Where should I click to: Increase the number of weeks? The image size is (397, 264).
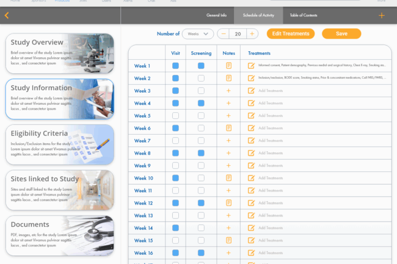click(x=252, y=34)
